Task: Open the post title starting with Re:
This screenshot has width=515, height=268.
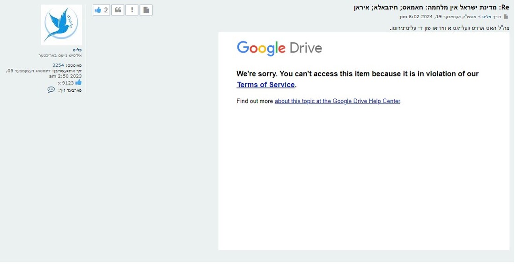Action: pos(432,7)
